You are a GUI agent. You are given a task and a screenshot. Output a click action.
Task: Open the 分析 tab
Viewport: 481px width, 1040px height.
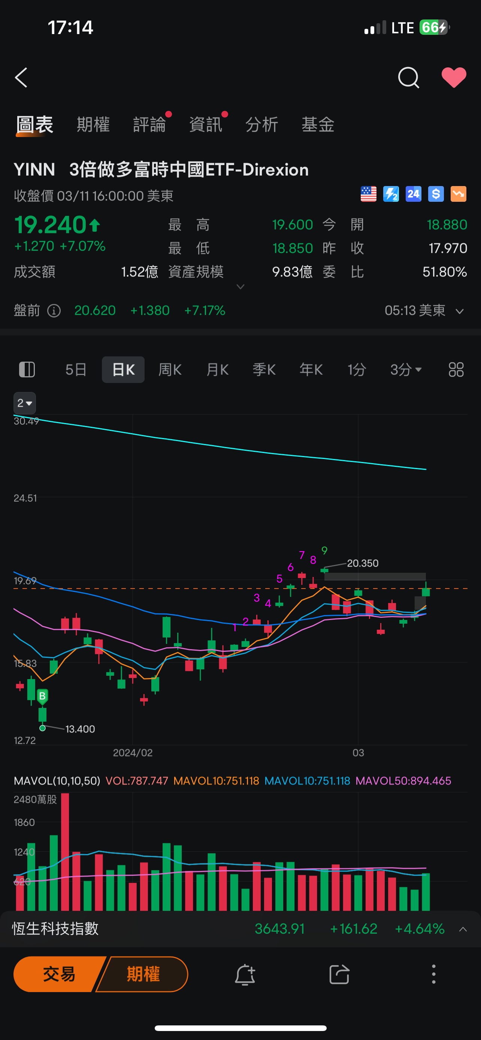[262, 124]
